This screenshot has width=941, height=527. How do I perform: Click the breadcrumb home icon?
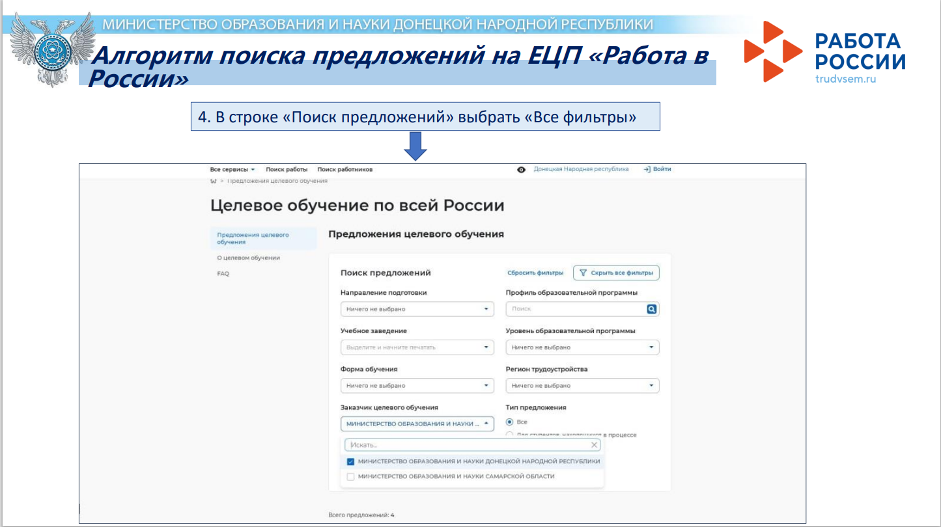click(214, 181)
